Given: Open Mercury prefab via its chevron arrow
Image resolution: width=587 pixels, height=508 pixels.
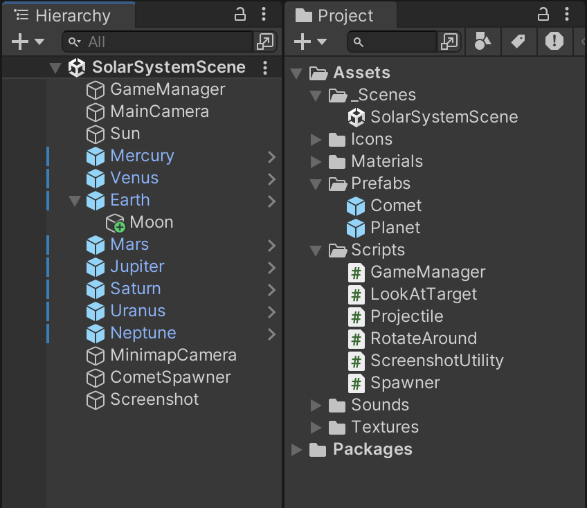Looking at the screenshot, I should [x=271, y=156].
